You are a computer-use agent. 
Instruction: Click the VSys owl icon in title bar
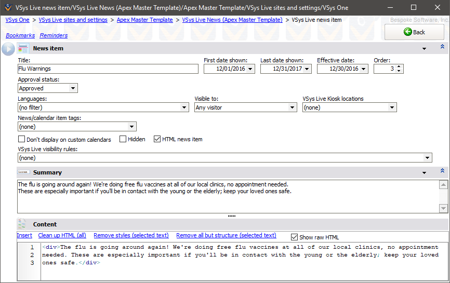pos(7,8)
